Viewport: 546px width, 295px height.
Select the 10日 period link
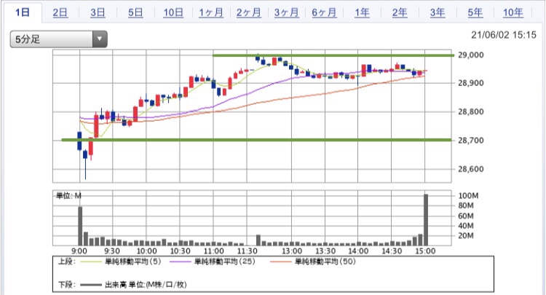[x=173, y=13]
